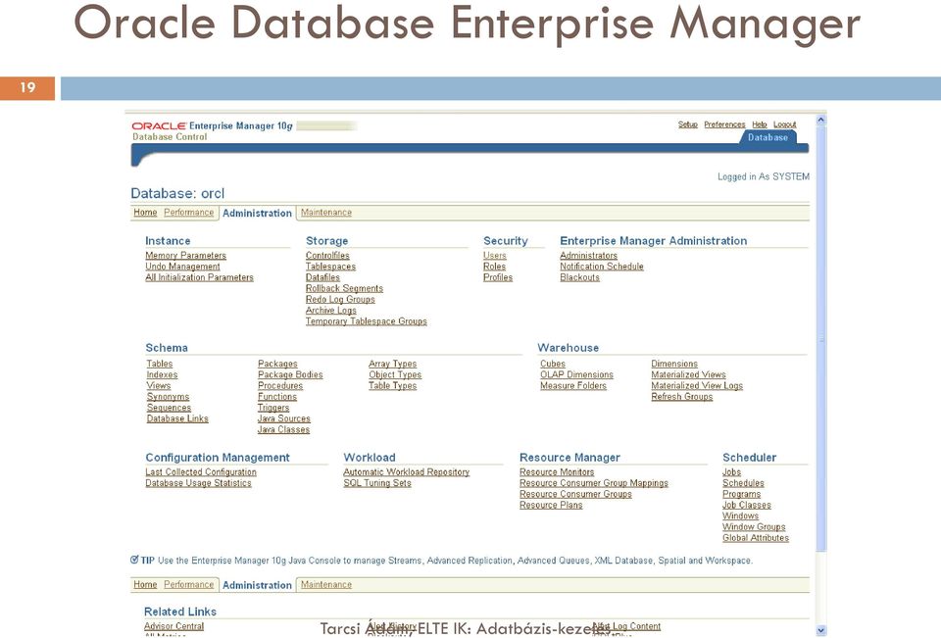The width and height of the screenshot is (941, 638).
Task: Open Maintenance tab above Related Links
Action: tap(326, 584)
